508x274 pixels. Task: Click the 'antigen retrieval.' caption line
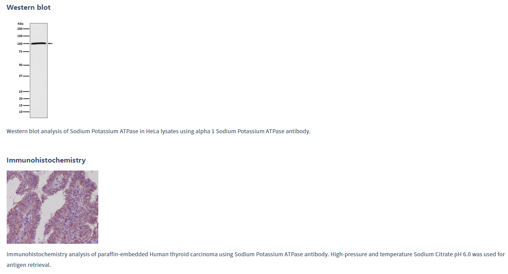pyautogui.click(x=29, y=265)
